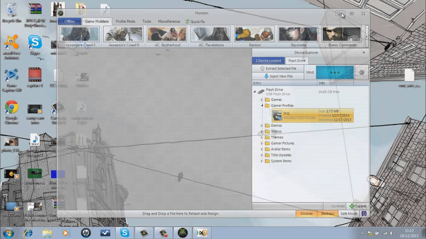Open the AC: Brotherhood modder
Image resolution: width=426 pixels, height=239 pixels.
coord(167,37)
